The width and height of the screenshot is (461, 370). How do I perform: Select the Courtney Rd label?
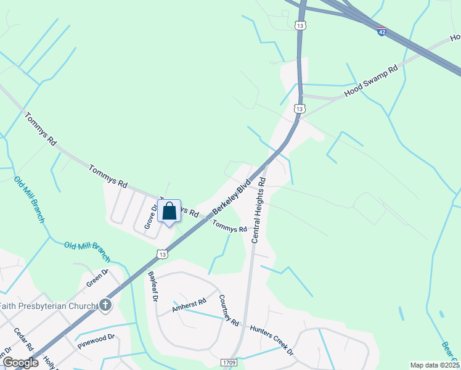[229, 310]
